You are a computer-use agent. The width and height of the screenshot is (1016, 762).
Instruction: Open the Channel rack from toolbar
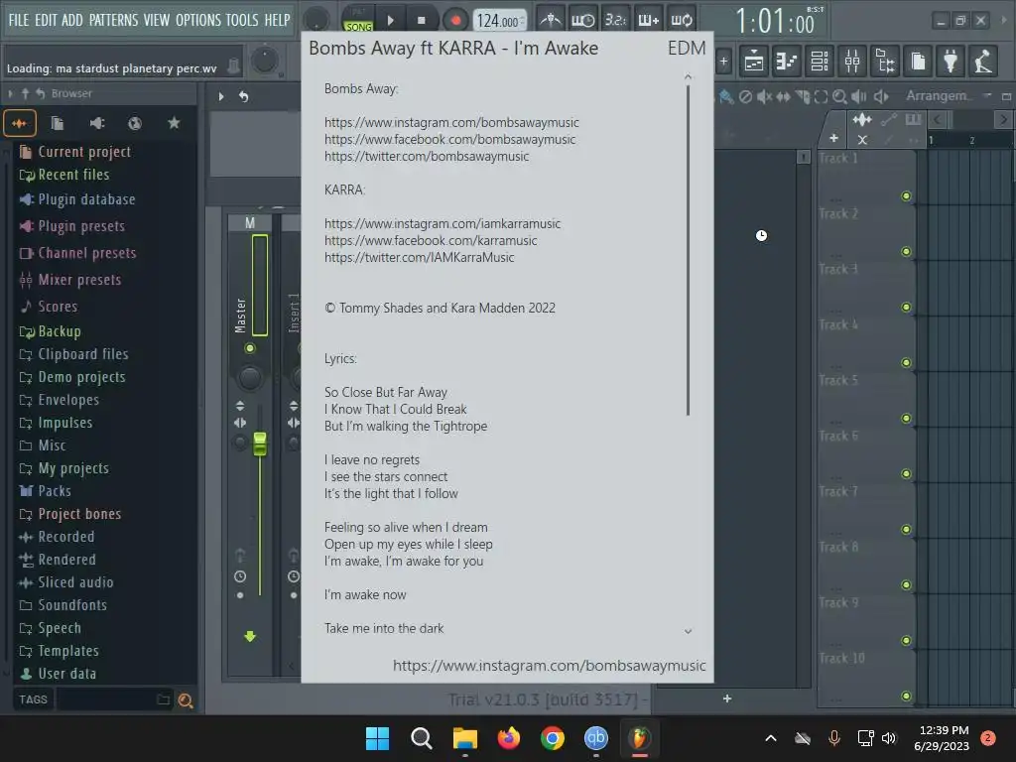pyautogui.click(x=819, y=62)
